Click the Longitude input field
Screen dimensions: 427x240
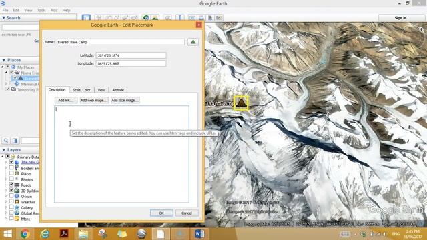click(131, 63)
